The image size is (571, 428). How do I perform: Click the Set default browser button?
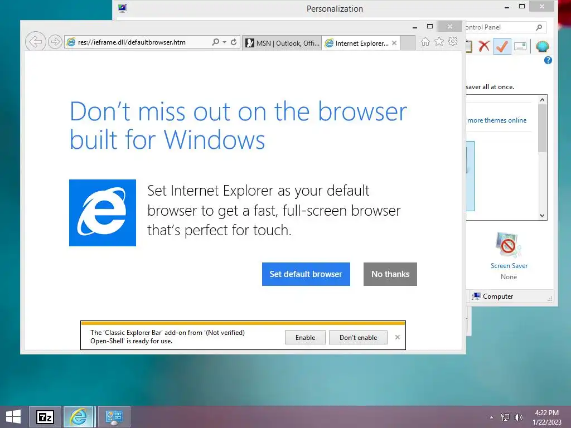(306, 274)
